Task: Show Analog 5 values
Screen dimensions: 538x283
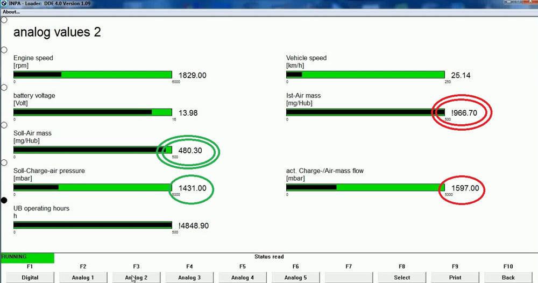Action: (x=296, y=278)
